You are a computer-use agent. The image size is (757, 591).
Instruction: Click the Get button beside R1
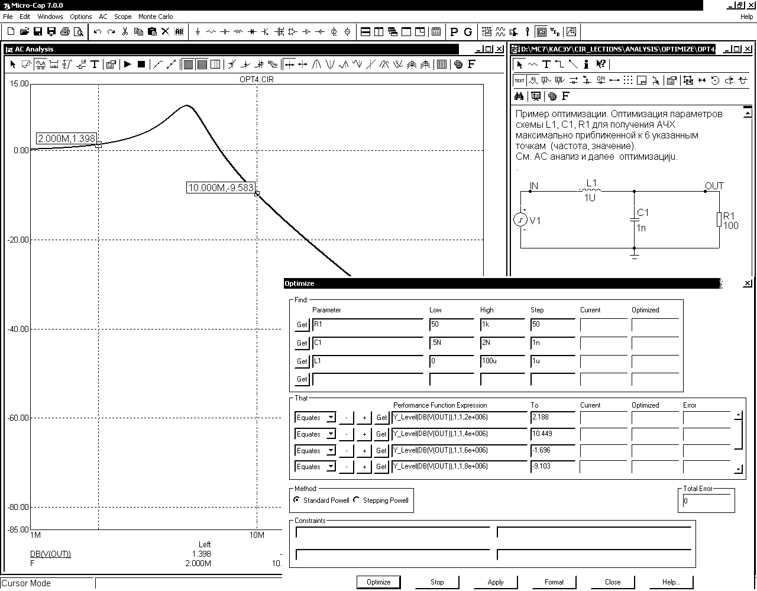(302, 325)
